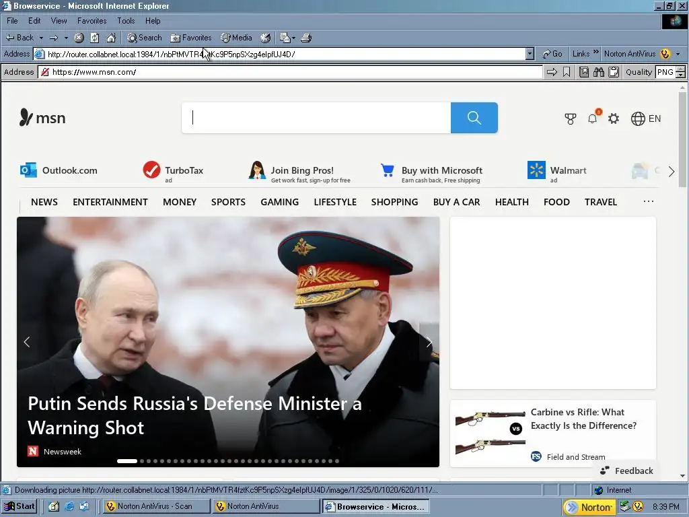Go to the previous carousel slide

[27, 342]
